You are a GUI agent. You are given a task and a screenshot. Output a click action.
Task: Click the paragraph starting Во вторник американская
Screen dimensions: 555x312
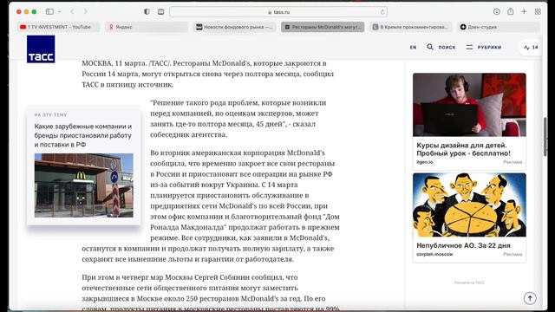211,206
